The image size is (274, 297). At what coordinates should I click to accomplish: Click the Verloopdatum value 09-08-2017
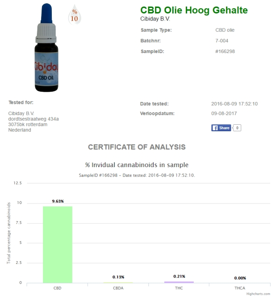tap(224, 113)
